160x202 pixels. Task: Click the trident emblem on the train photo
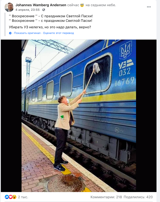[x=126, y=50]
